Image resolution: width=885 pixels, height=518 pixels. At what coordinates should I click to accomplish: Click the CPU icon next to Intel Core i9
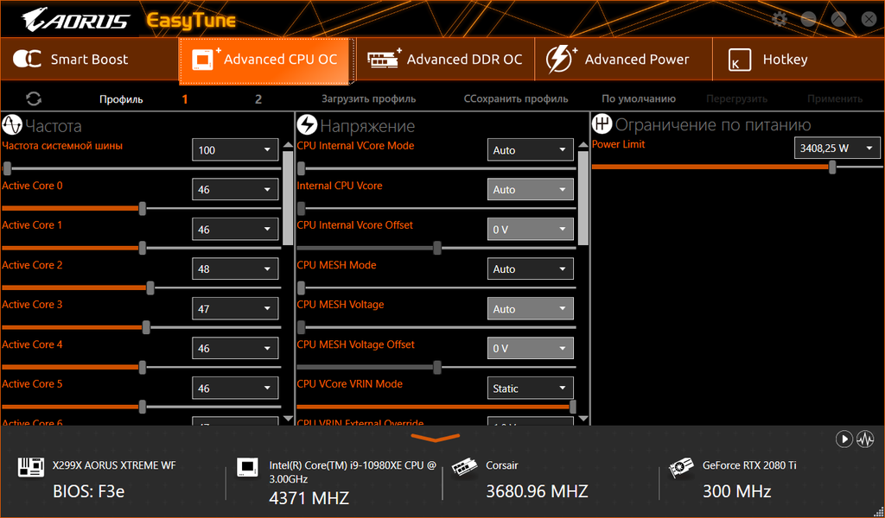click(248, 467)
